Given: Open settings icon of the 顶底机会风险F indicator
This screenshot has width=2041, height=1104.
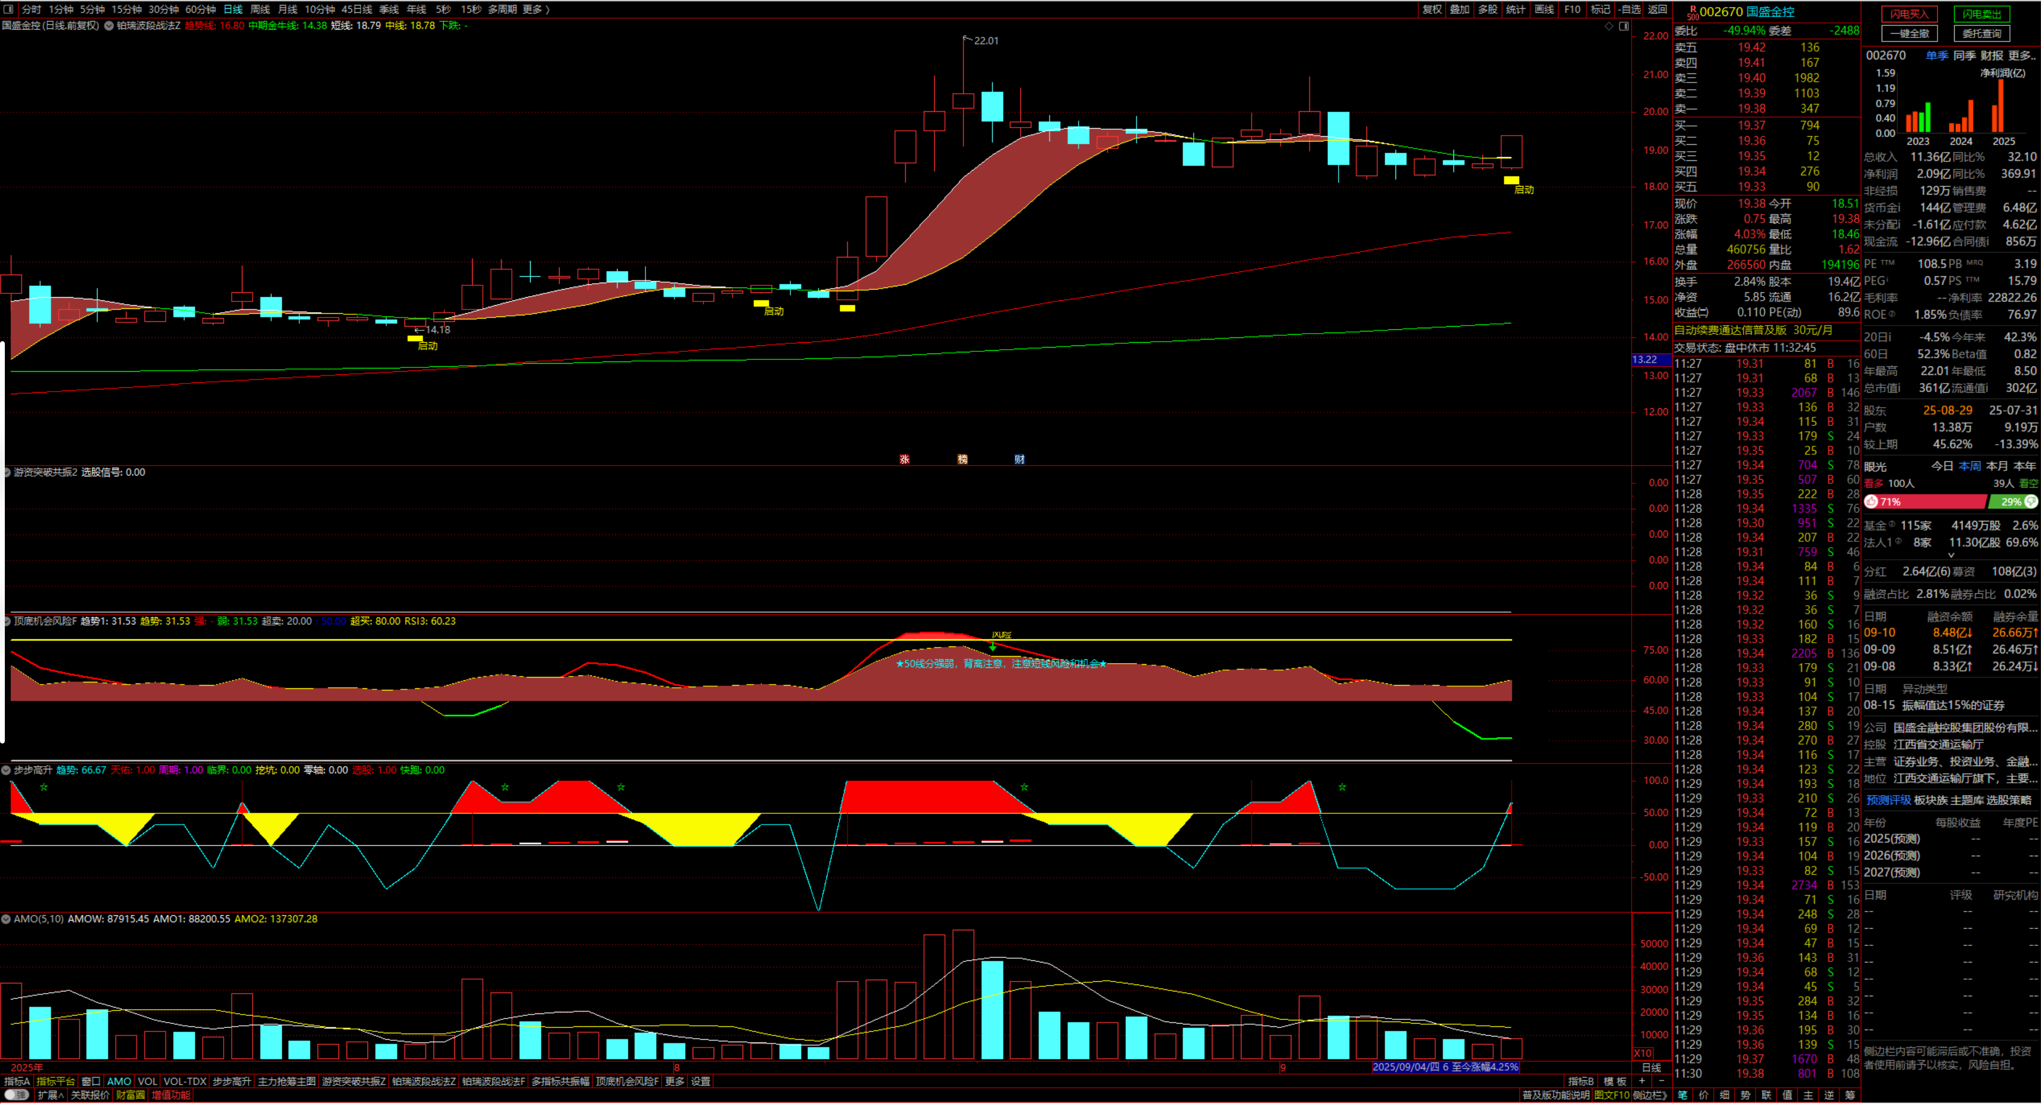Looking at the screenshot, I should pyautogui.click(x=6, y=621).
